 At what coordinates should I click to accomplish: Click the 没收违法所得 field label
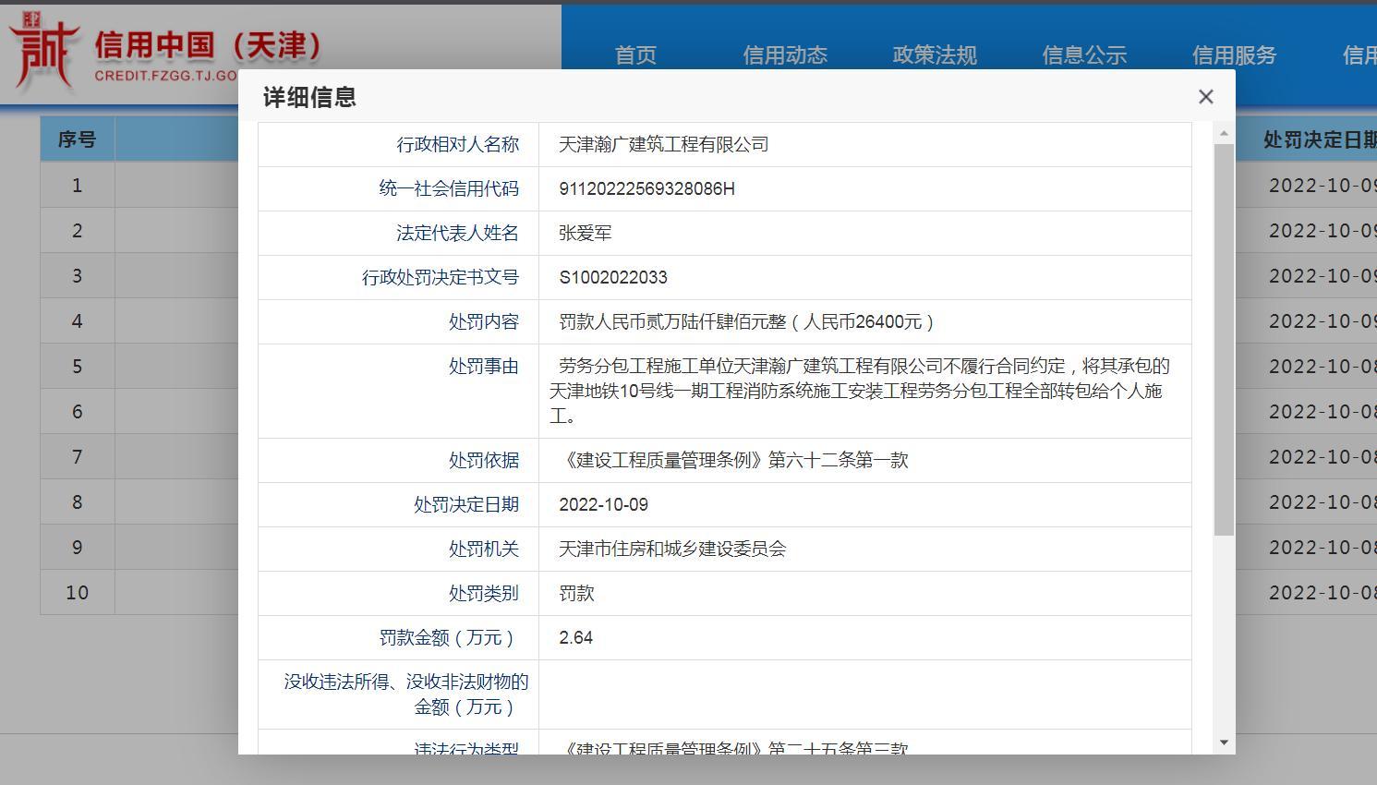(x=405, y=694)
